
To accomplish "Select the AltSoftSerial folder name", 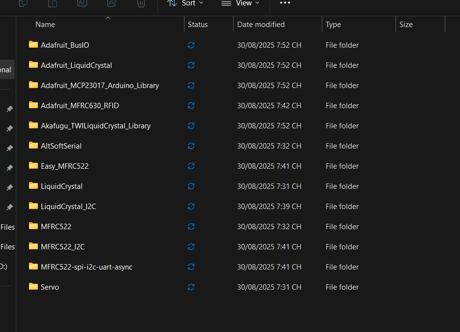I will click(61, 146).
